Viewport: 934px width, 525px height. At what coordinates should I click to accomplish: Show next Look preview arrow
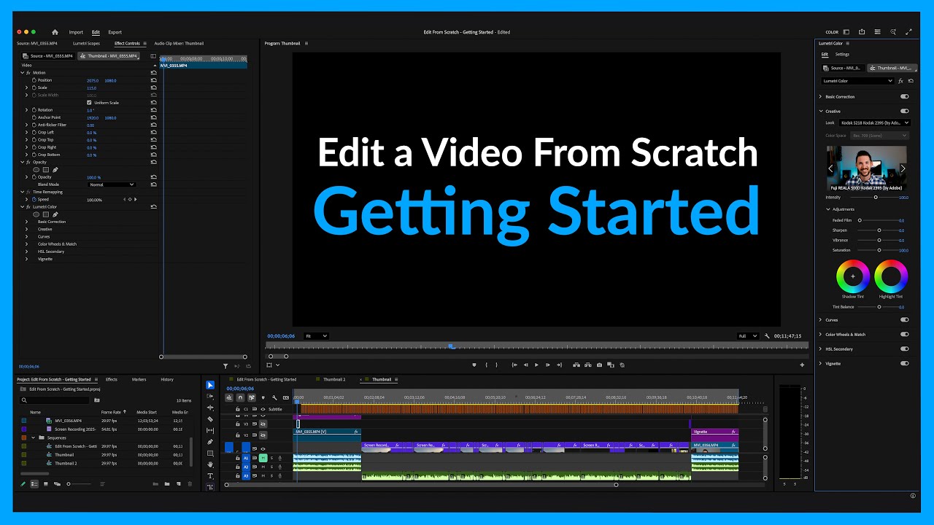click(903, 168)
